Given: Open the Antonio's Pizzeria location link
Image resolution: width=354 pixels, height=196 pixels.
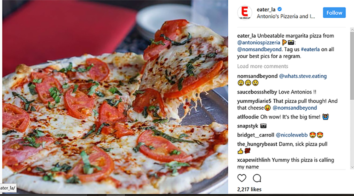Looking at the screenshot, I should coord(286,16).
